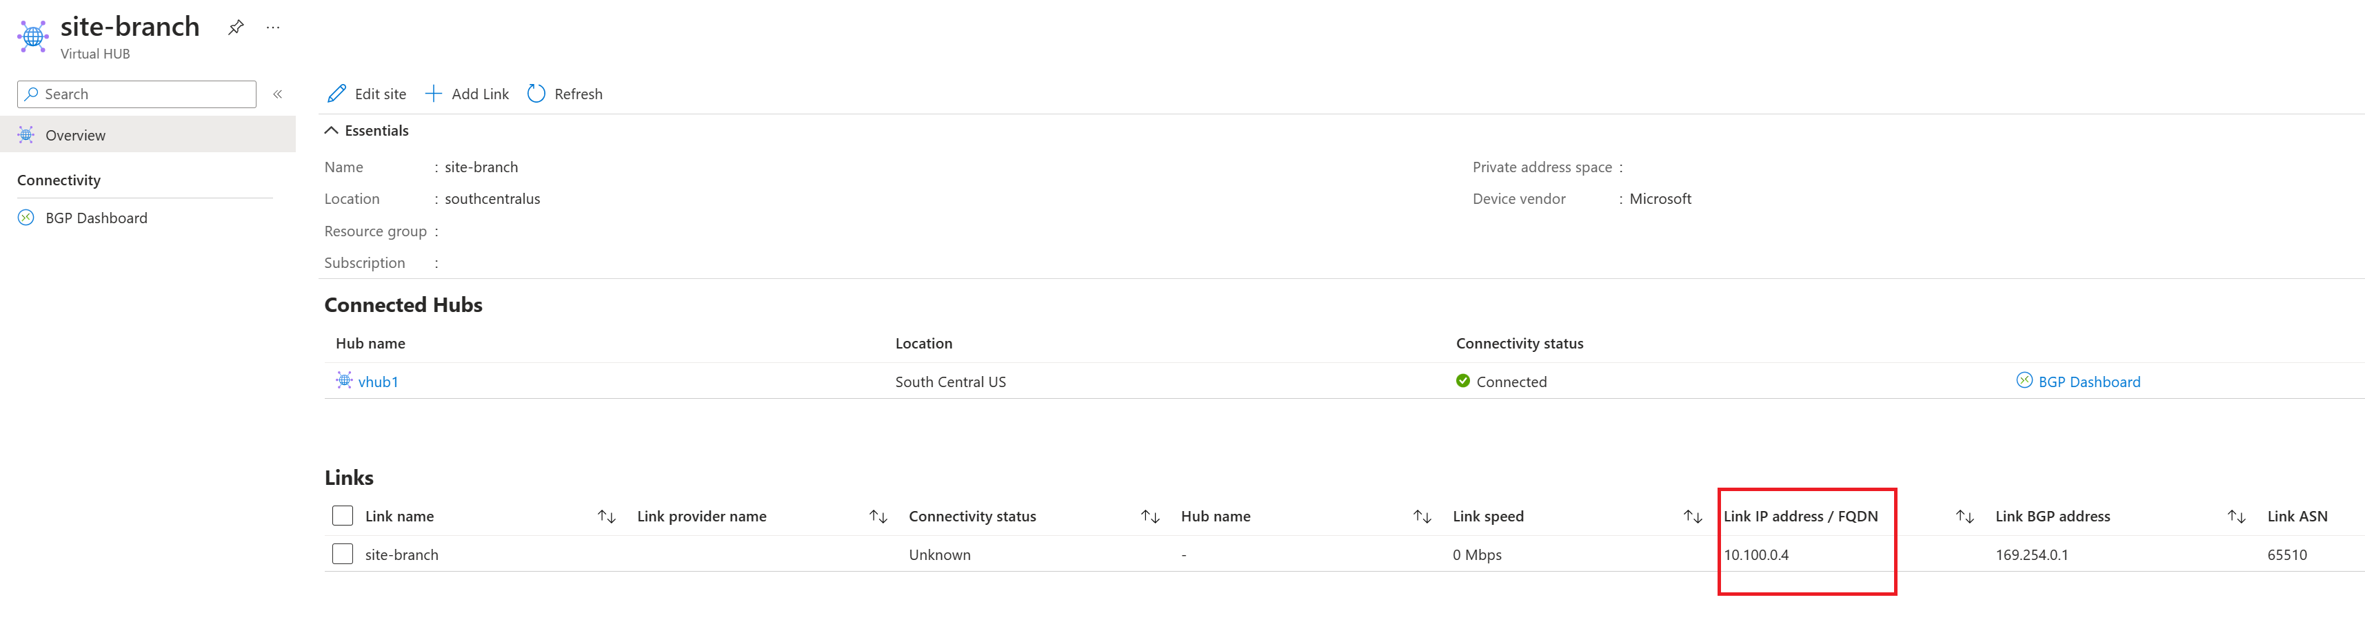Sort by Link speed column arrows
Image resolution: width=2365 pixels, height=644 pixels.
tap(1692, 517)
